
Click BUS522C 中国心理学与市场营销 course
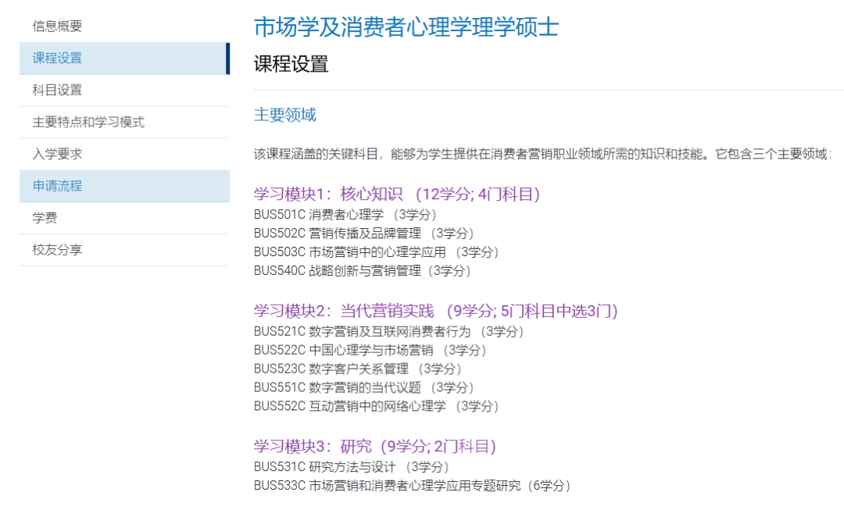click(x=367, y=350)
